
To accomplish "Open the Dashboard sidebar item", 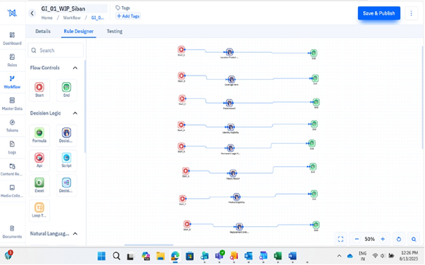I will point(12,38).
